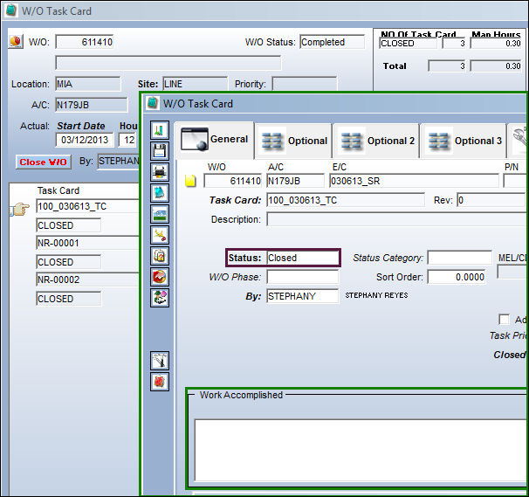Click the Site field LINE
This screenshot has width=529, height=497.
(x=196, y=84)
